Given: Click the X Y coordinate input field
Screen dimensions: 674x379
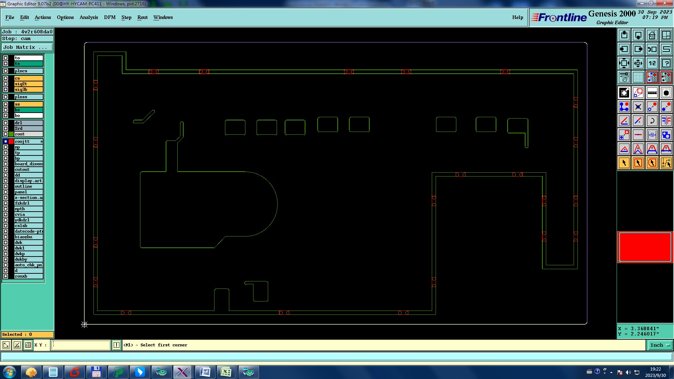Looking at the screenshot, I should 81,345.
